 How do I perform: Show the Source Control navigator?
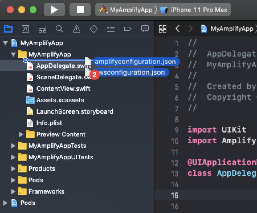click(25, 29)
